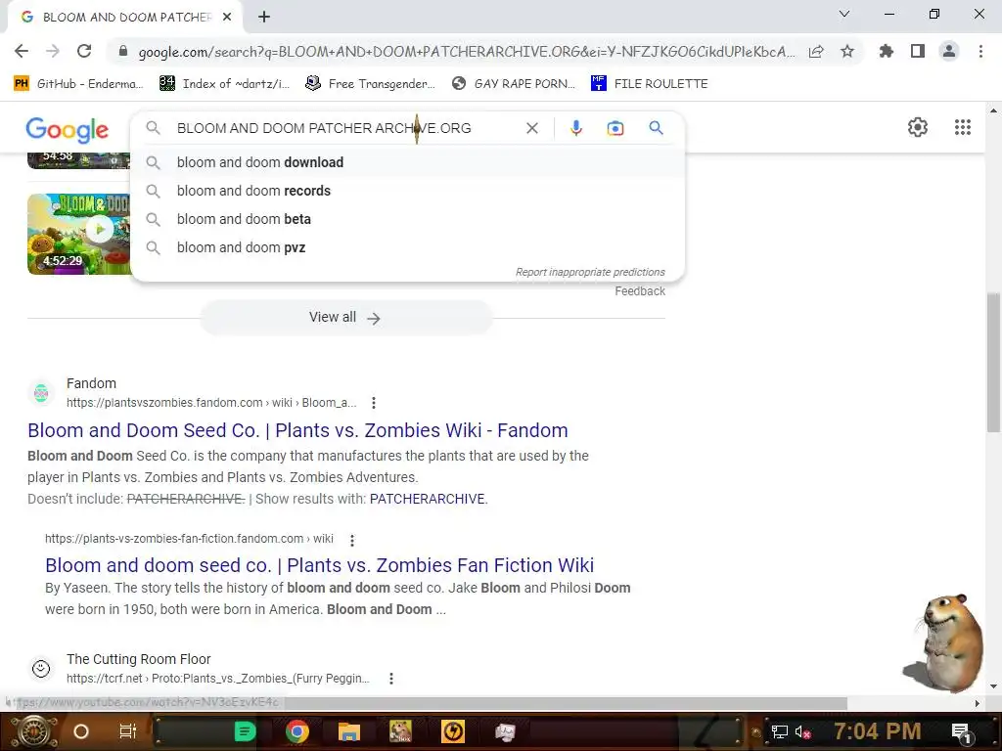Click Report inappropriate predictions
Viewport: 1002px width, 751px height.
point(590,272)
